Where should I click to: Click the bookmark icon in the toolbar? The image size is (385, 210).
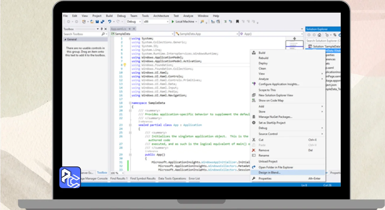point(237,22)
